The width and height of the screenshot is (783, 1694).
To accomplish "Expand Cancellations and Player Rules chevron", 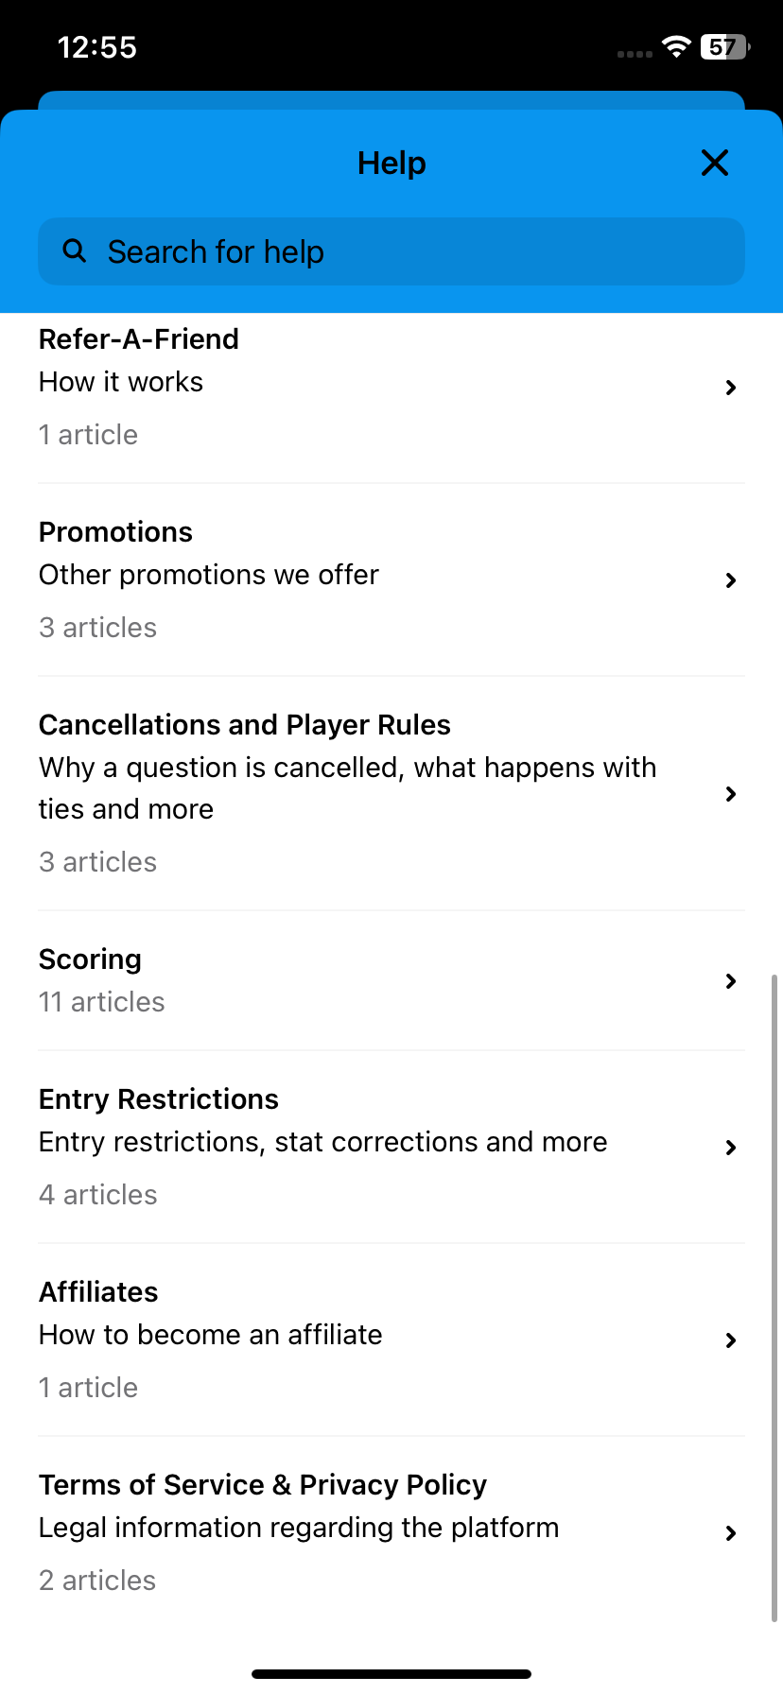I will pyautogui.click(x=730, y=794).
